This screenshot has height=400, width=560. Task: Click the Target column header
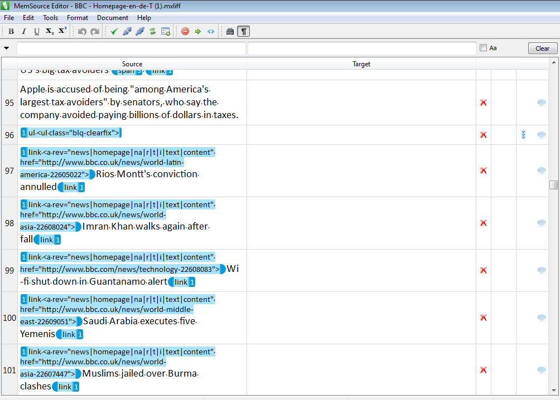pyautogui.click(x=361, y=64)
